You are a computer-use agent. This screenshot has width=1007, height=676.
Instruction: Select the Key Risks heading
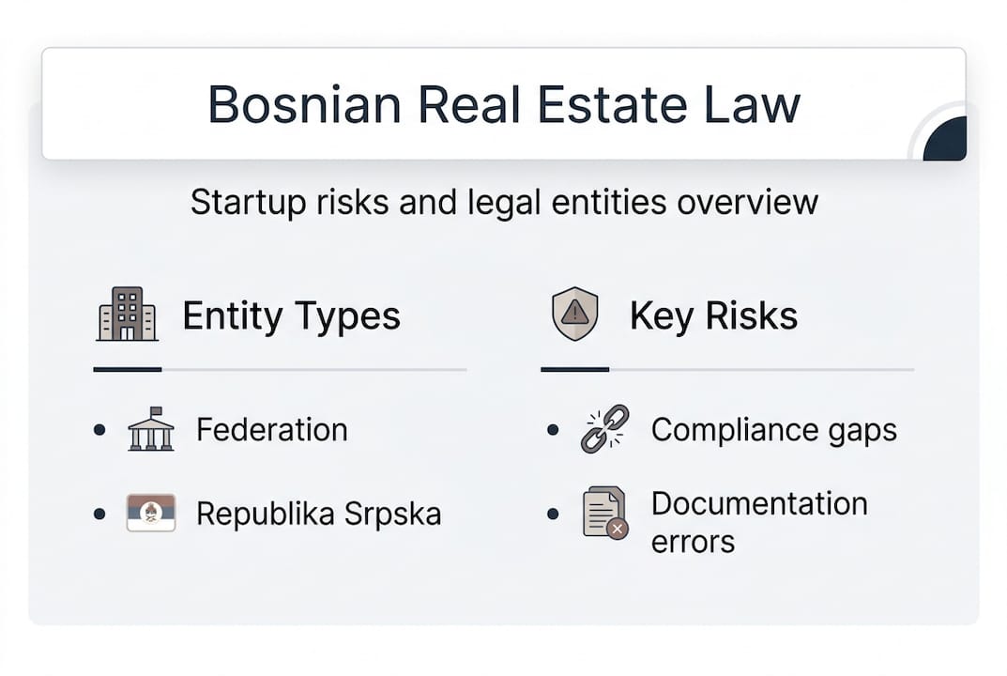click(713, 316)
